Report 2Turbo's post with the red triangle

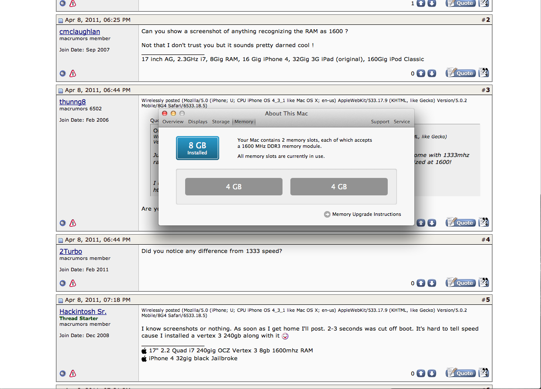tap(72, 283)
